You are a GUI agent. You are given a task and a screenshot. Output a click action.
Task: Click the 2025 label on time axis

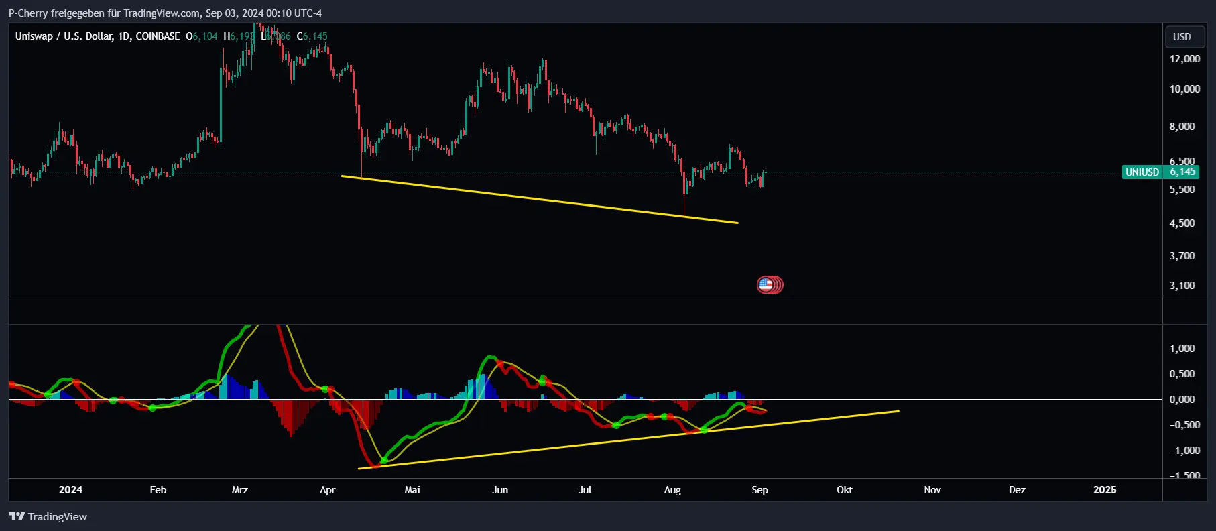click(x=1105, y=490)
